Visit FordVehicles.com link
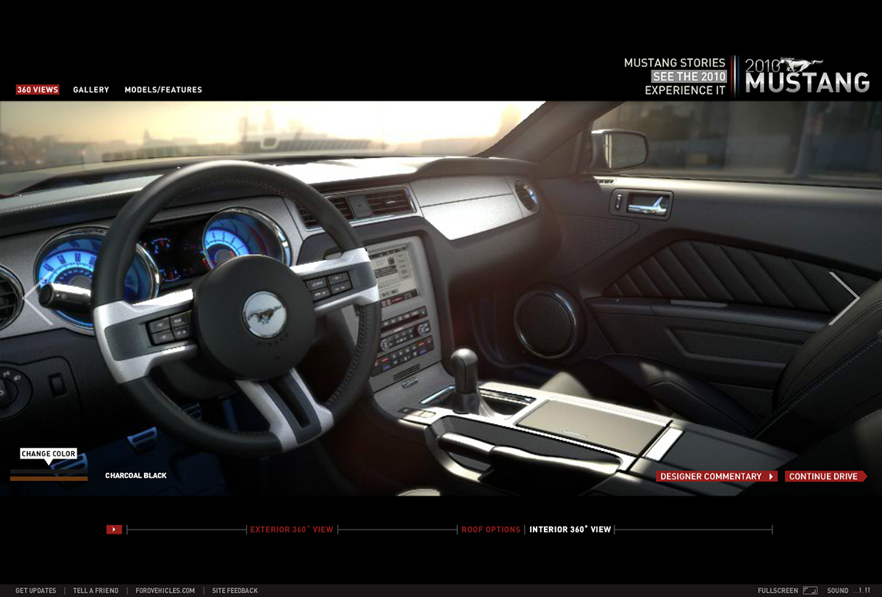Image resolution: width=882 pixels, height=597 pixels. [x=165, y=590]
